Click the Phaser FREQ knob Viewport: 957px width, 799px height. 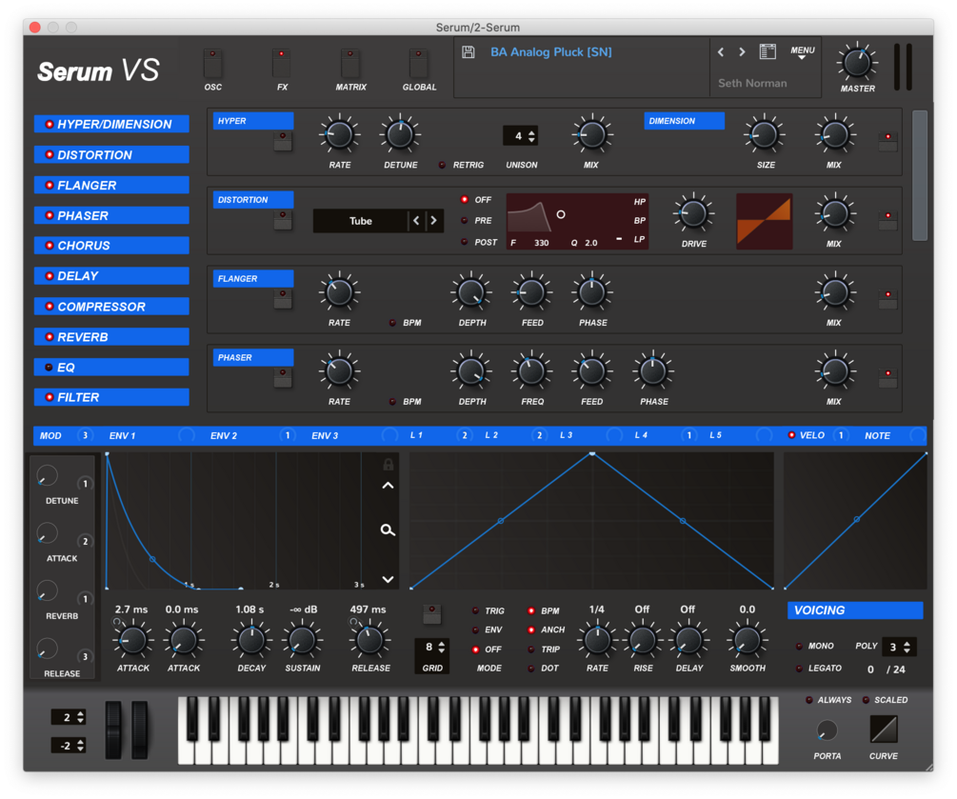pos(531,371)
